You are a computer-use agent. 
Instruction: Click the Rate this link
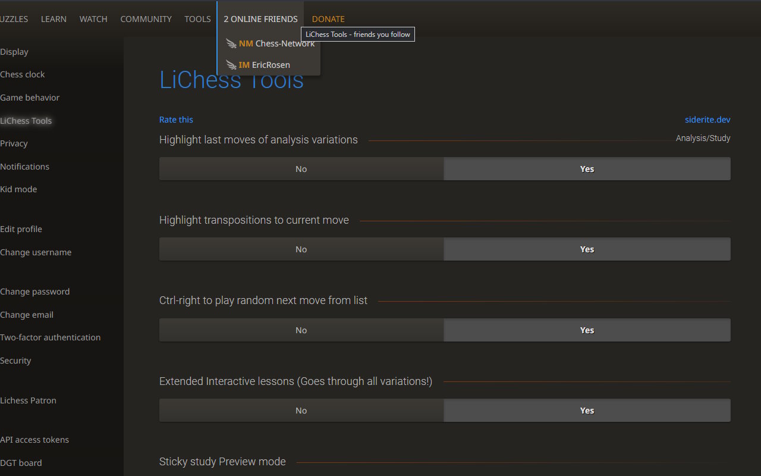[176, 119]
